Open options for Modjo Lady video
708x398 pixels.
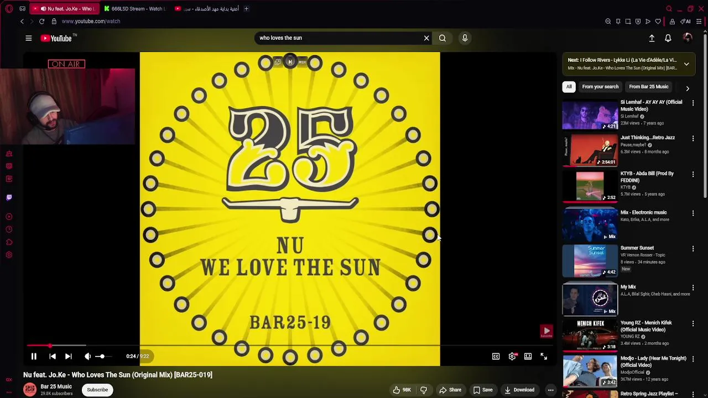pos(693,359)
